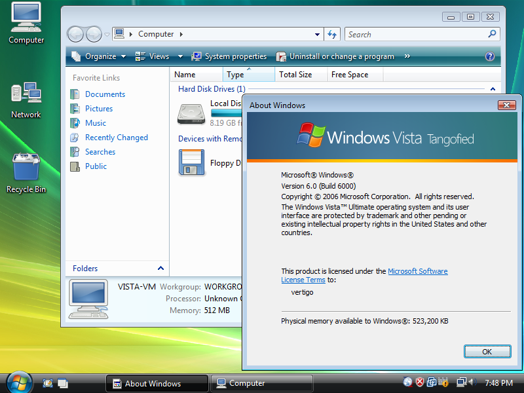Open the Organize menu

tap(99, 56)
